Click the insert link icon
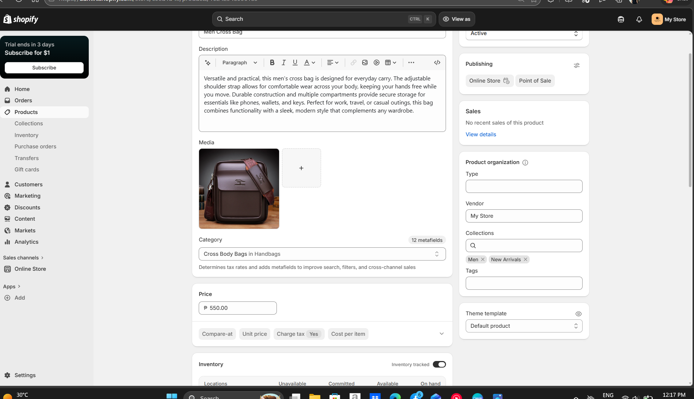Viewport: 694px width, 399px height. [x=353, y=62]
